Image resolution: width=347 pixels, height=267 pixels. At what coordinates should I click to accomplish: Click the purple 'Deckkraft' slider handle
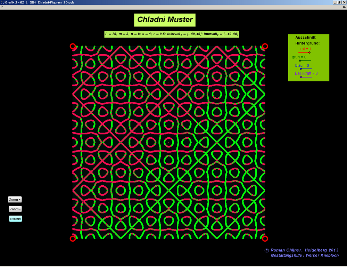pyautogui.click(x=301, y=77)
